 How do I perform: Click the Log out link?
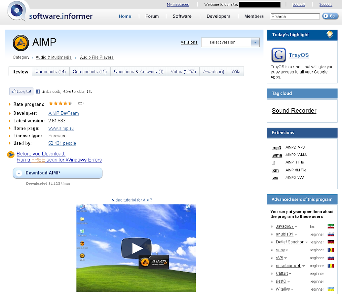[299, 4]
